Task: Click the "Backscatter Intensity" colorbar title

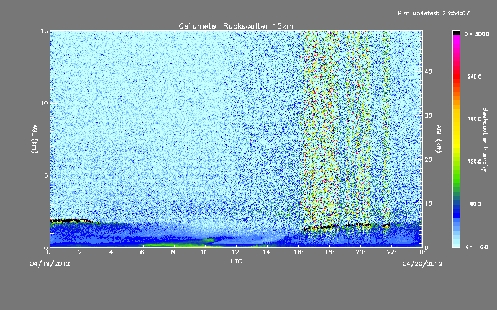Action: (485, 139)
